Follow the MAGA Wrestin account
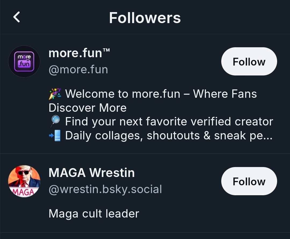Viewport: 290px width, 239px height. coord(249,181)
